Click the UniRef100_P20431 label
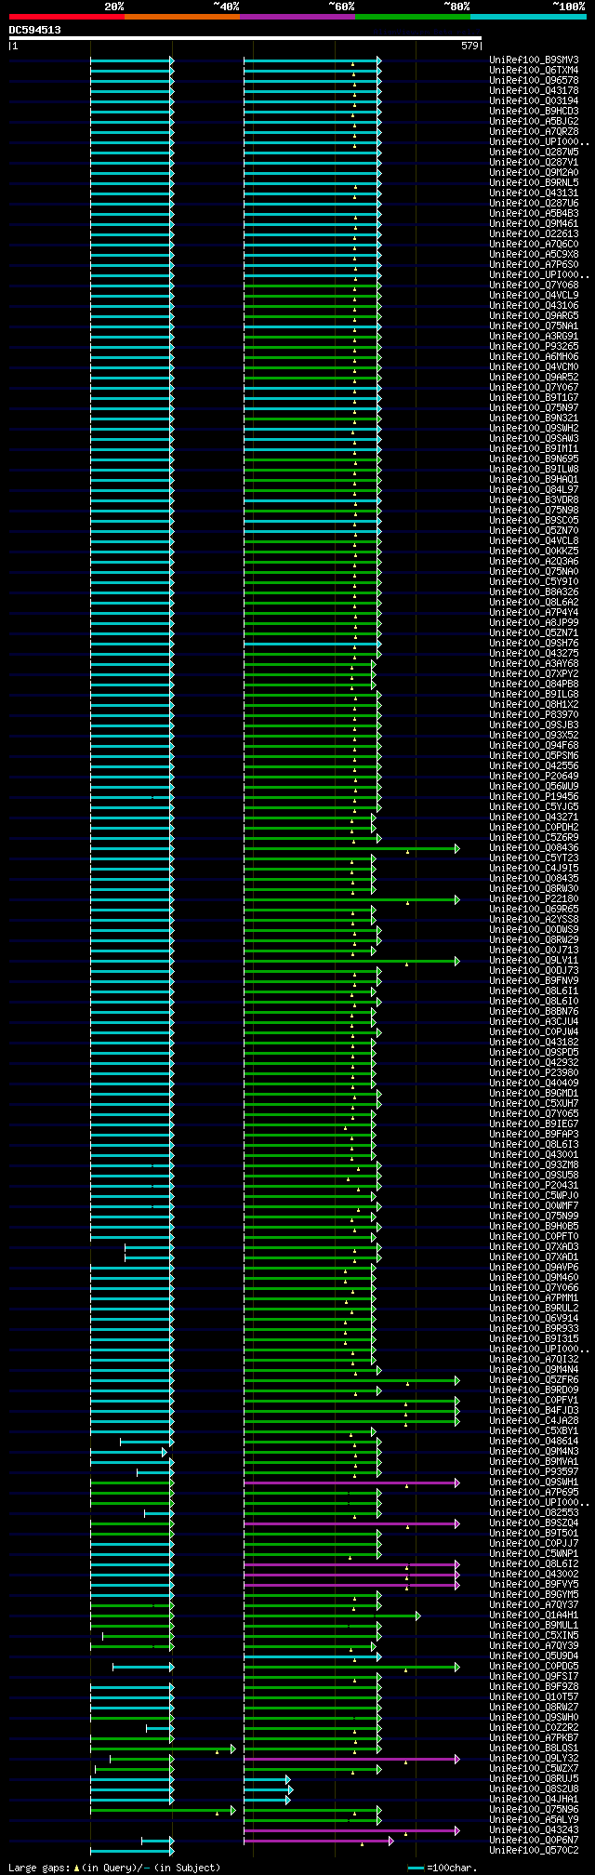595x1875 pixels. click(534, 1185)
